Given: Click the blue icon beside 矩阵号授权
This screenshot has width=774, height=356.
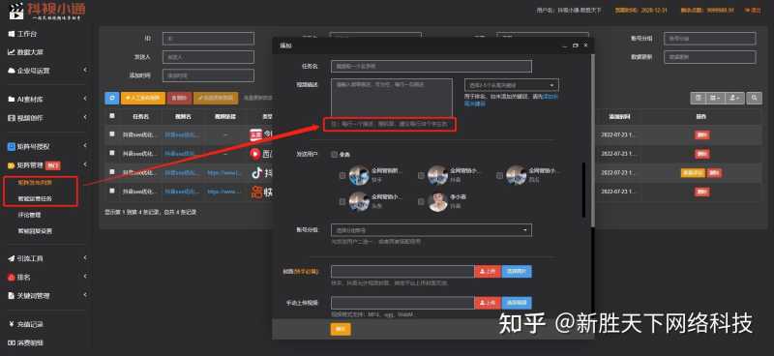Looking at the screenshot, I should point(12,146).
